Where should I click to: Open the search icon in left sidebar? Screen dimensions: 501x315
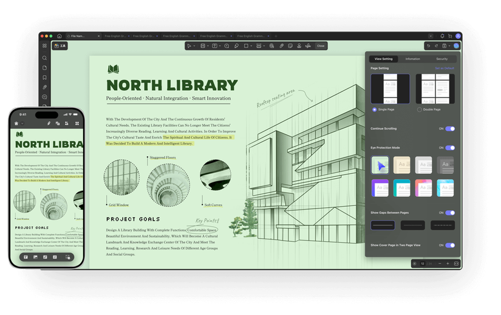tap(44, 58)
